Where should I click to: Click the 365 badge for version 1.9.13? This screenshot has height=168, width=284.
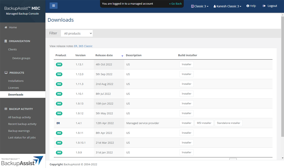pos(59,103)
